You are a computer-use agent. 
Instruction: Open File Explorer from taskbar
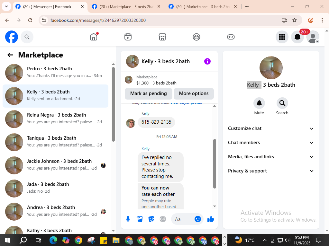click(116, 240)
